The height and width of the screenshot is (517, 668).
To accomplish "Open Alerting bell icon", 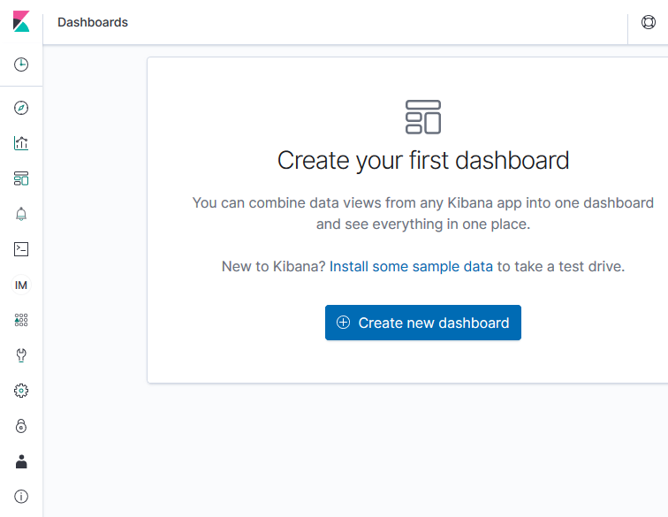I will pos(21,214).
